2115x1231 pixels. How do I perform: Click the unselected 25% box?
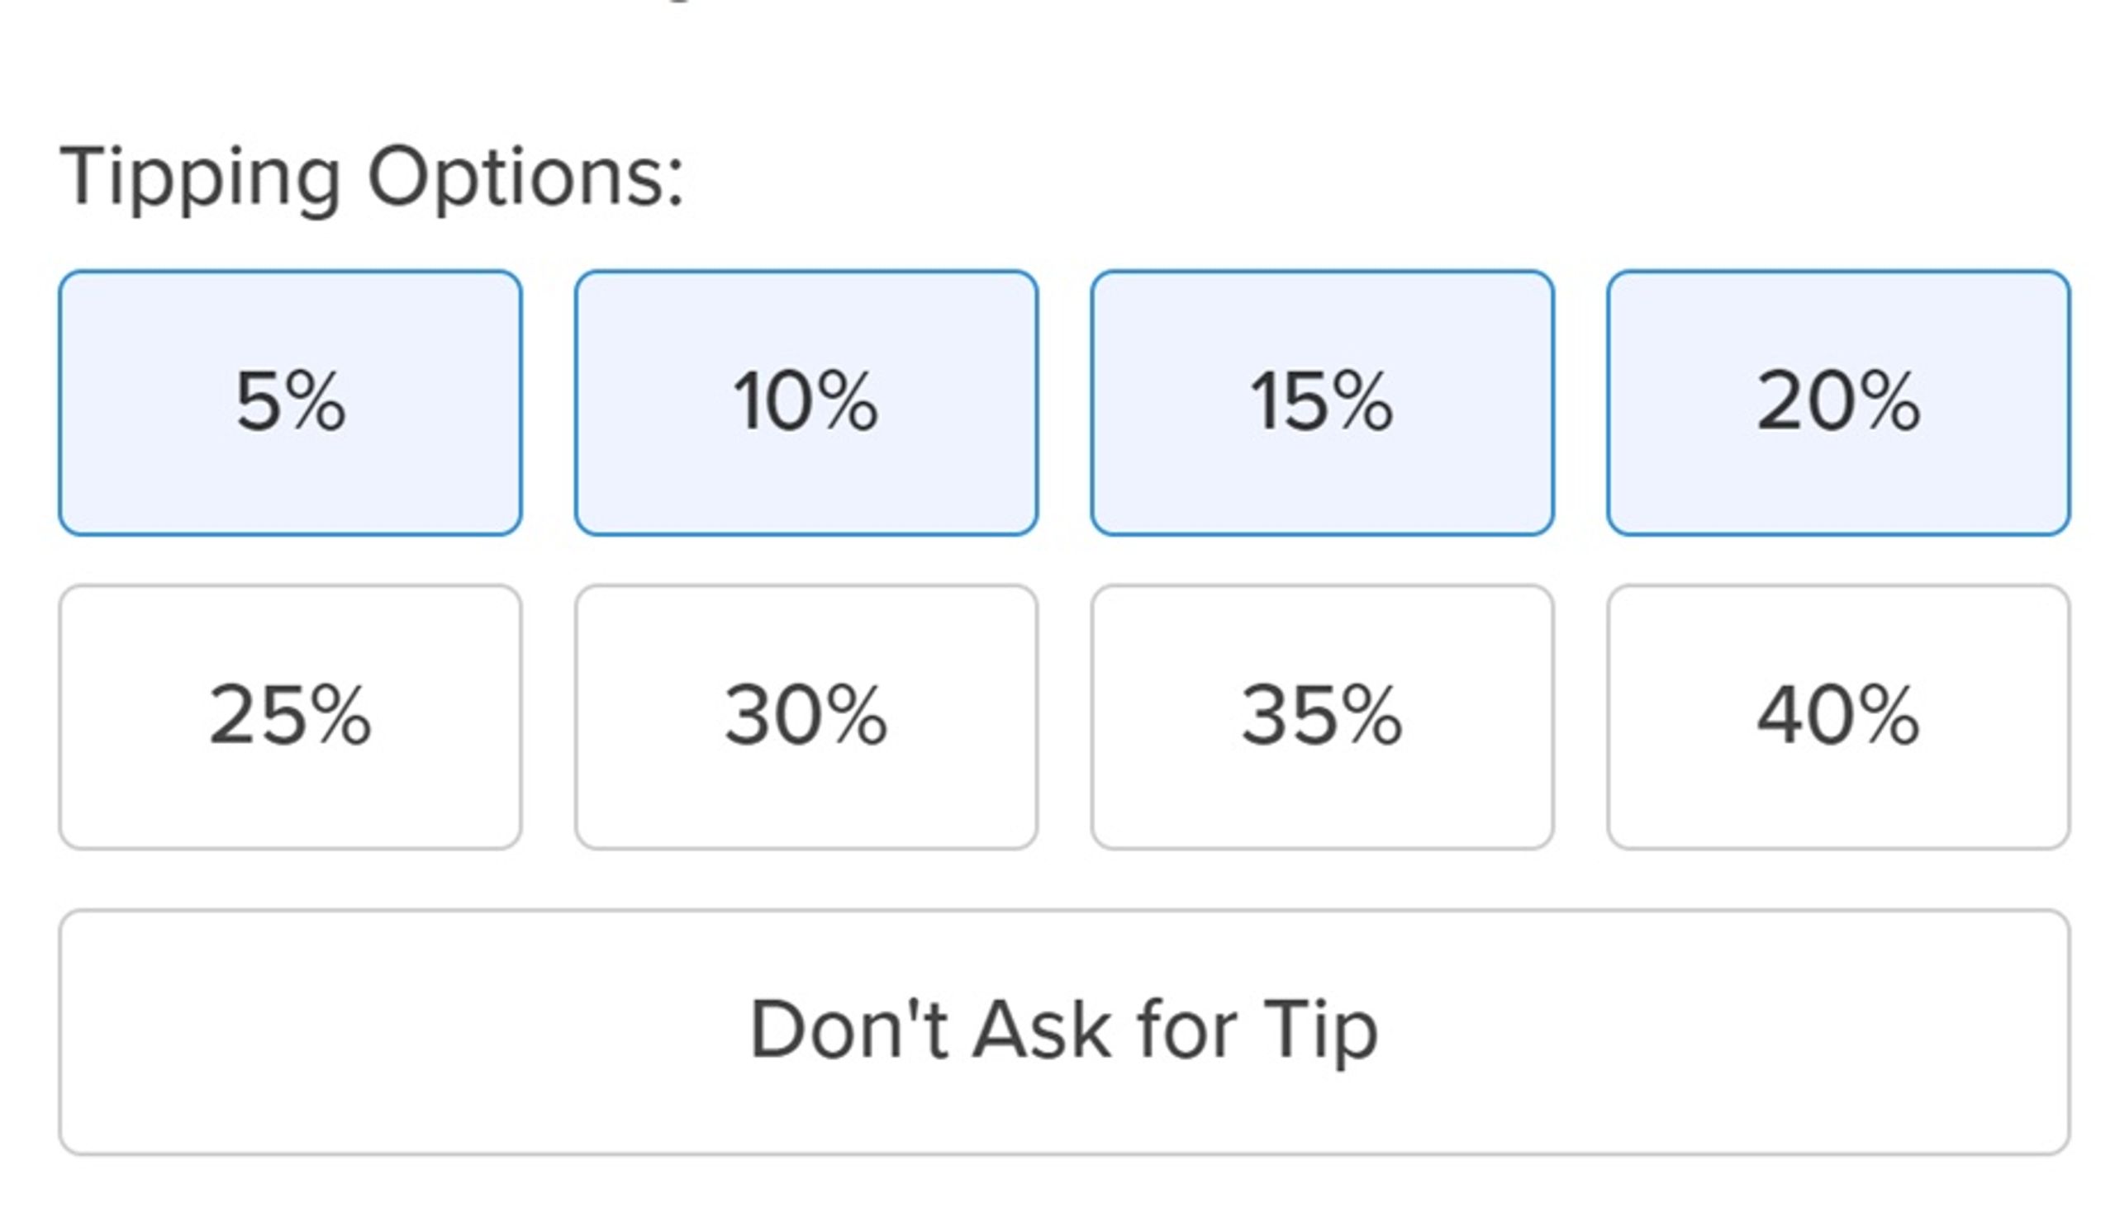point(289,717)
